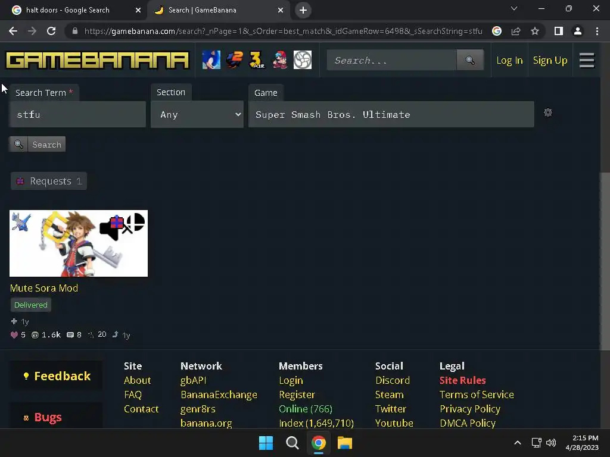The width and height of the screenshot is (610, 457).
Task: Open the gbAPI network link
Action: [194, 380]
